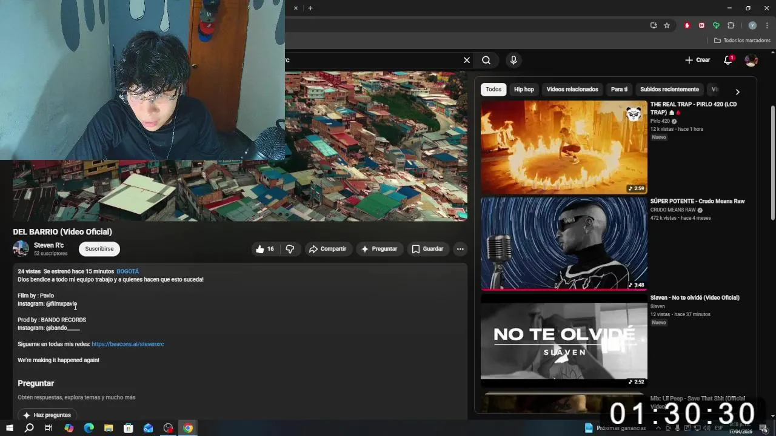This screenshot has width=776, height=436.
Task: Open SÚPER POTENTE - Crudo Means Raw title
Action: pyautogui.click(x=697, y=201)
